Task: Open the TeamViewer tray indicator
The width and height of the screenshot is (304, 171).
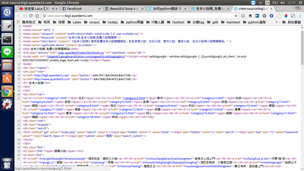Action: tap(253, 3)
